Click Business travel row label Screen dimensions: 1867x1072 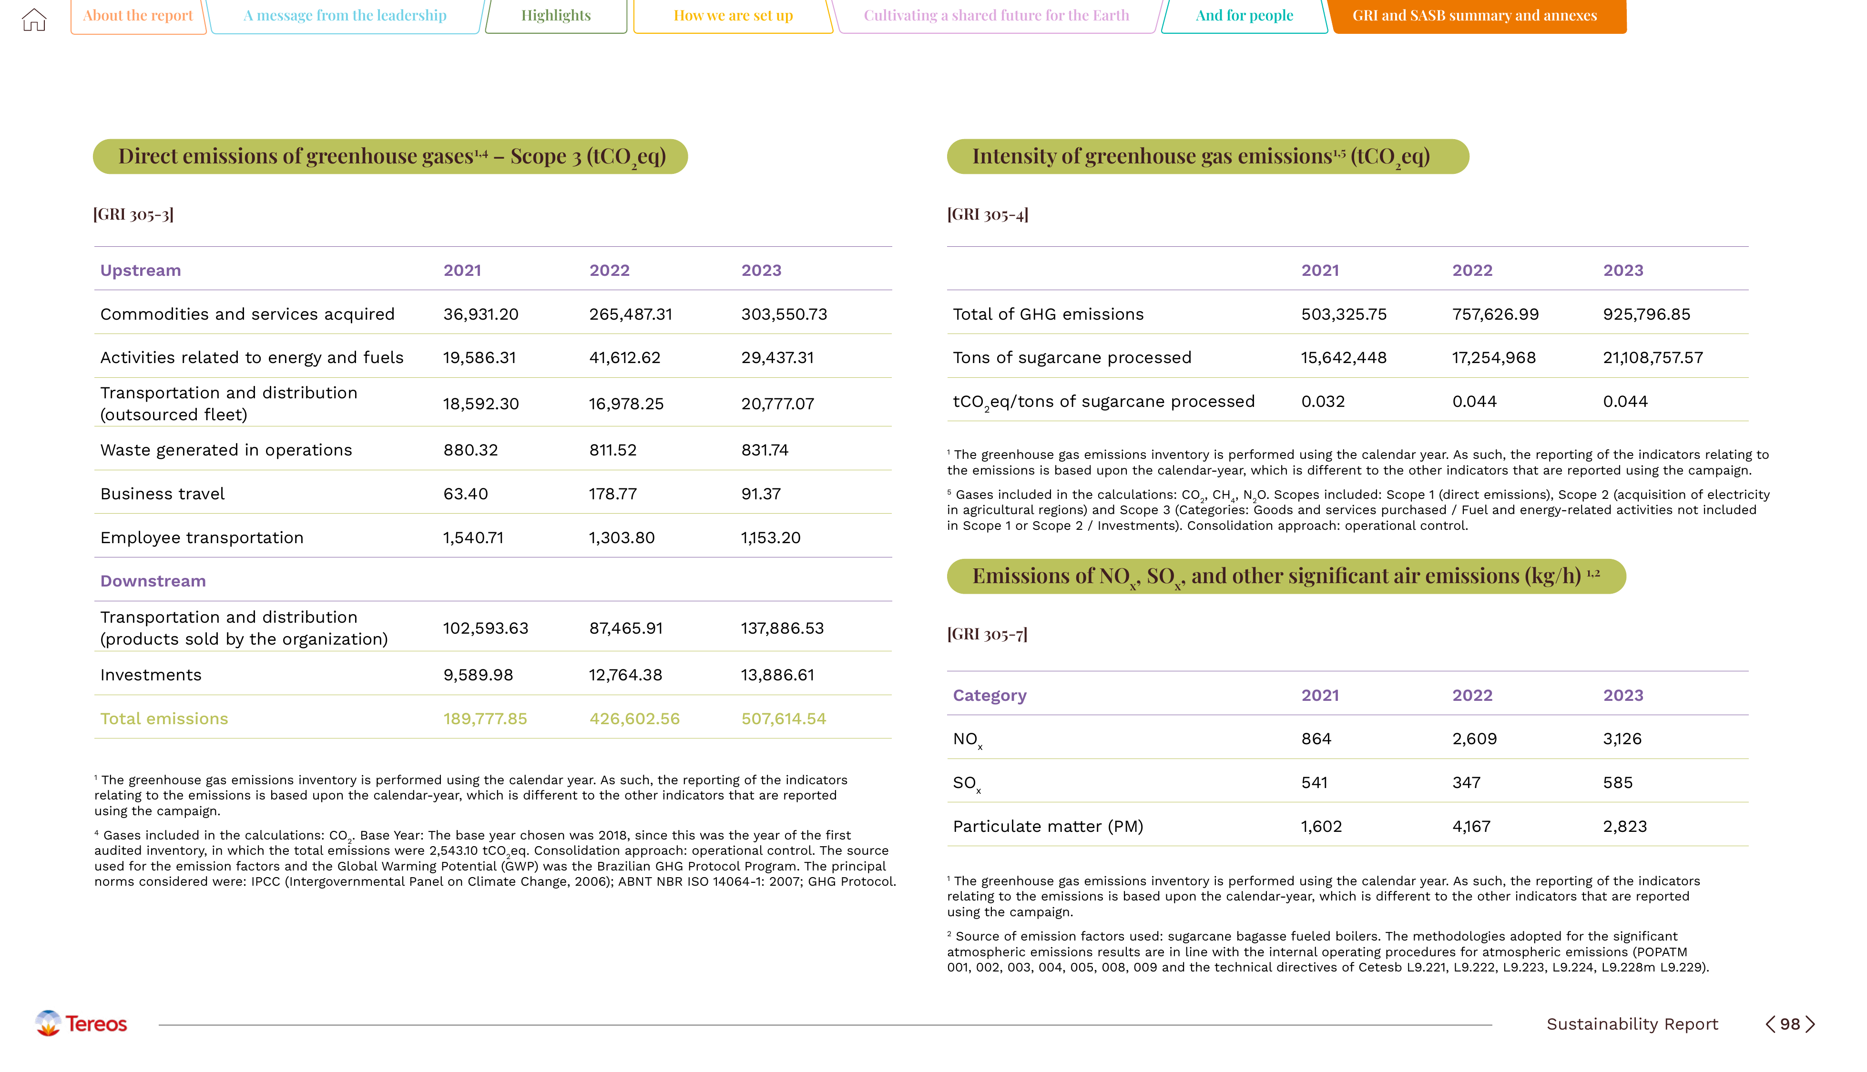pyautogui.click(x=163, y=494)
